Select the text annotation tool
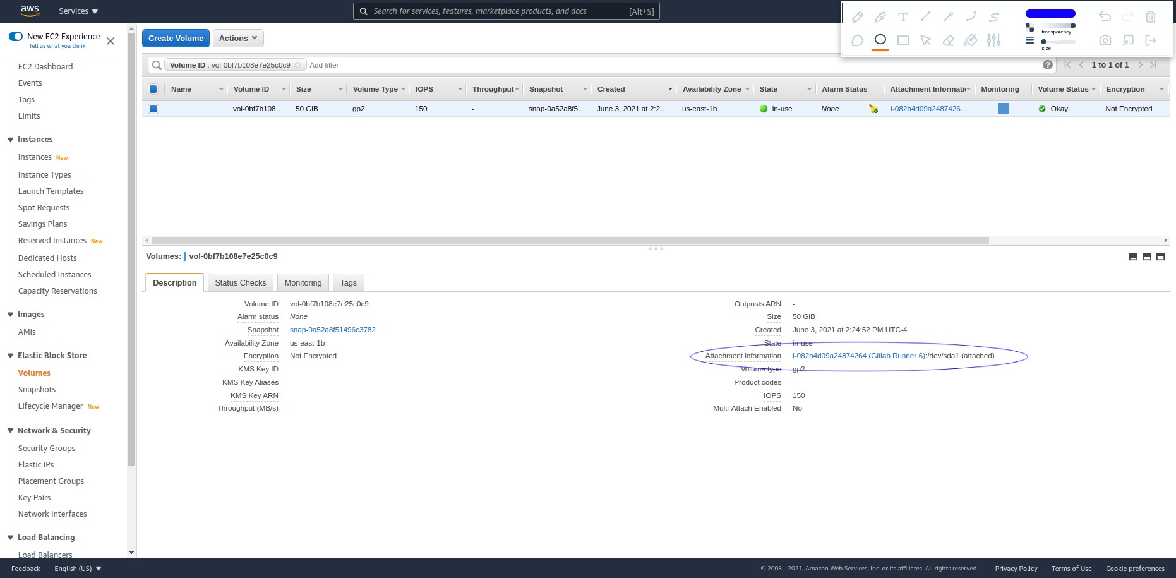 click(903, 17)
